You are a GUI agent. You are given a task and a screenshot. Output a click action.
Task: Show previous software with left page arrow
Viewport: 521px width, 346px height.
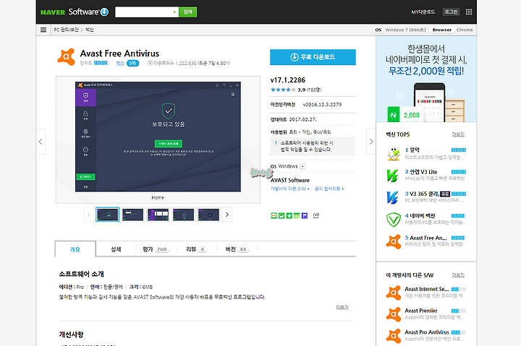tap(41, 142)
